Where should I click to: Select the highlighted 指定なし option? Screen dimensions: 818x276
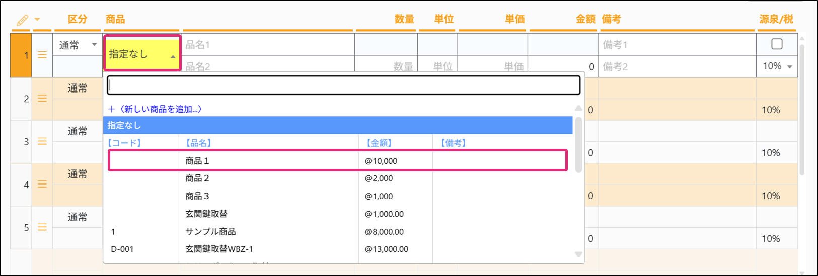point(337,125)
